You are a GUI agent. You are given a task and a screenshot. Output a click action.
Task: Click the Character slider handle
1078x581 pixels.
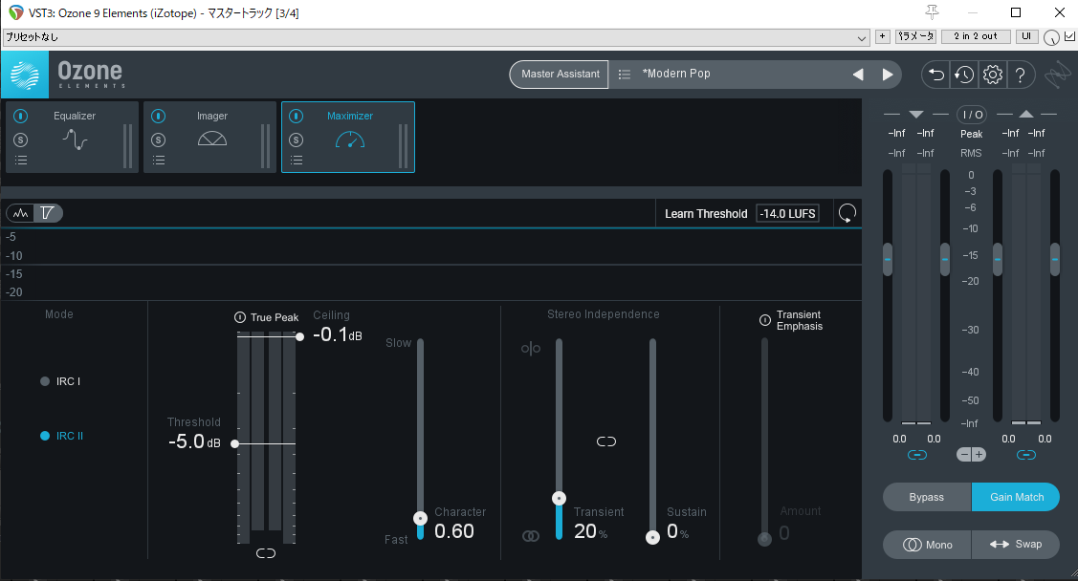[x=420, y=518]
